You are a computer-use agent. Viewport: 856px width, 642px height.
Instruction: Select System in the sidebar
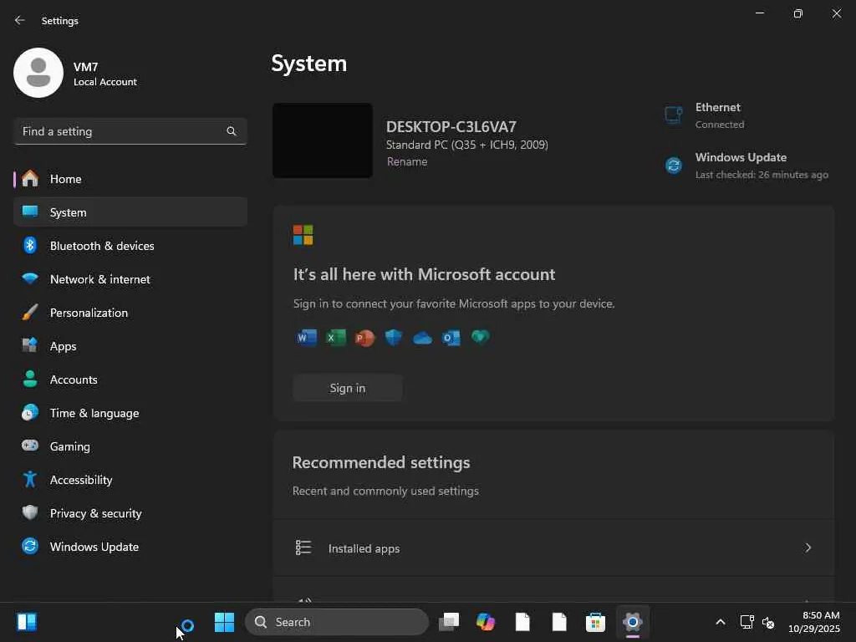point(130,211)
